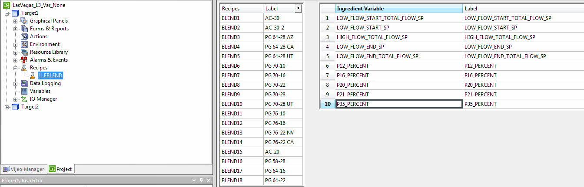Screen dimensions: 584x187
Task: Click the P35_PERCENT ingredient variable input cell
Action: (399, 104)
